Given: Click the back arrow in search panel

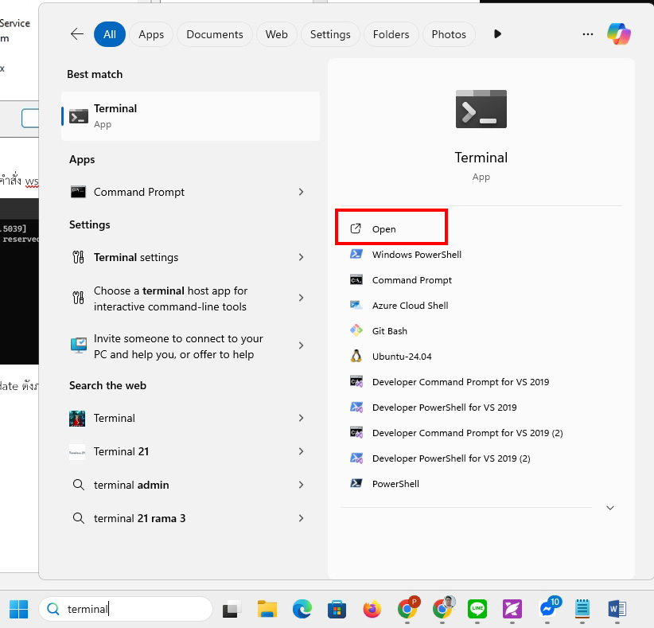Looking at the screenshot, I should [77, 33].
